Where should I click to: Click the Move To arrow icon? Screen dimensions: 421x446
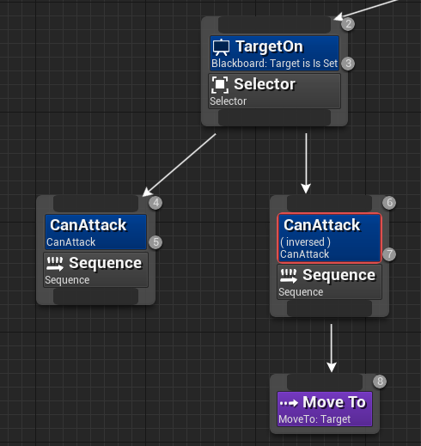[x=289, y=403]
